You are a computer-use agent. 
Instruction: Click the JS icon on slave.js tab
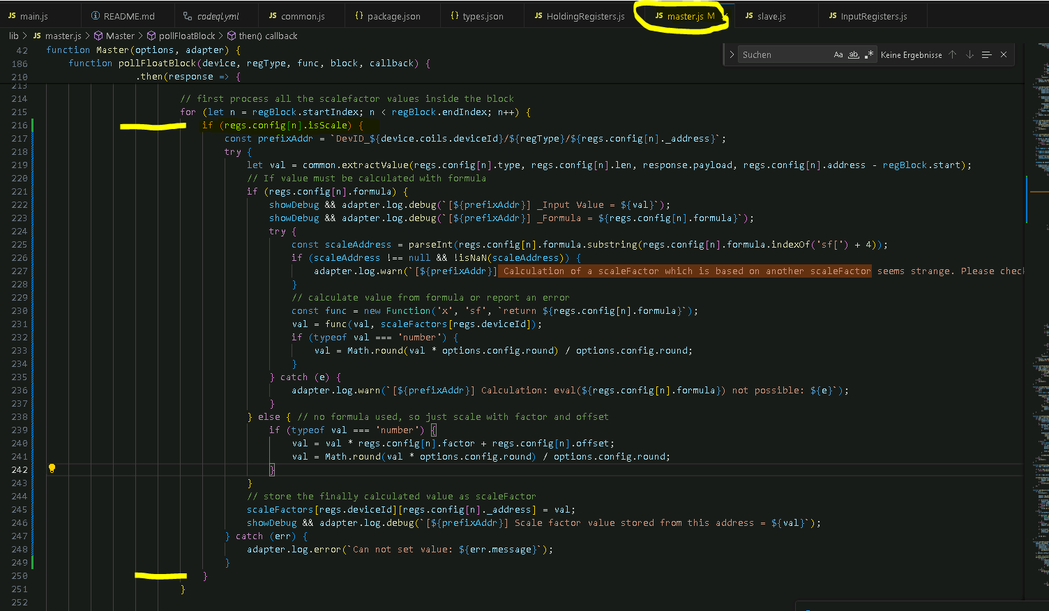coord(749,16)
